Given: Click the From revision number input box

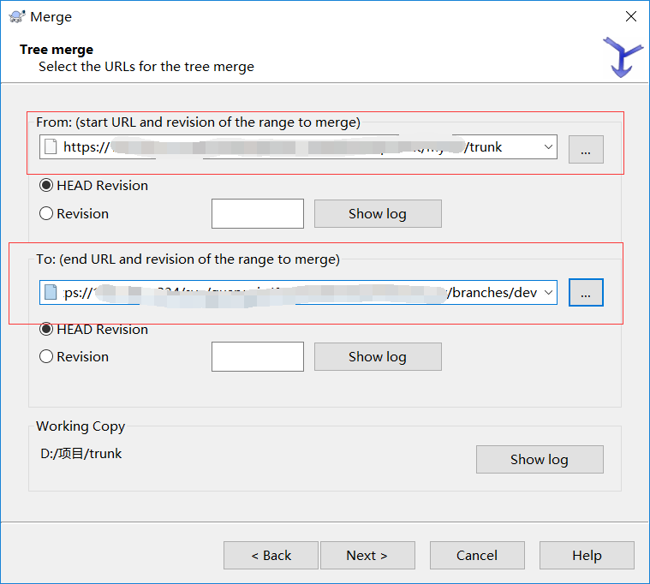Looking at the screenshot, I should (x=257, y=213).
